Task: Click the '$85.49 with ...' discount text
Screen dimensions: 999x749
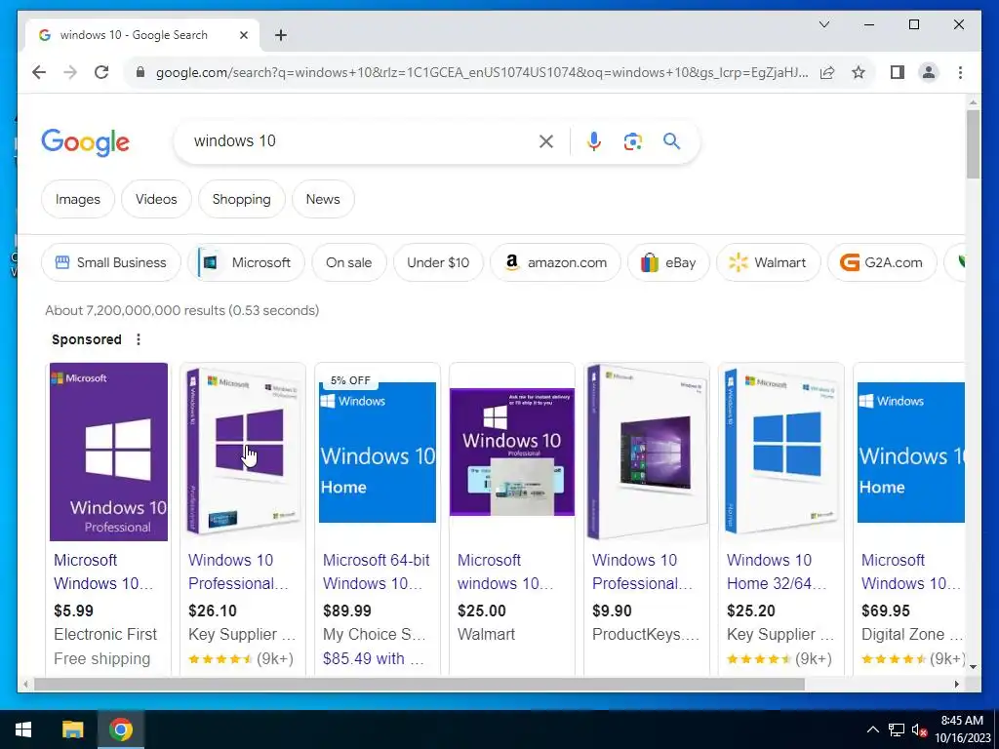Action: [374, 658]
